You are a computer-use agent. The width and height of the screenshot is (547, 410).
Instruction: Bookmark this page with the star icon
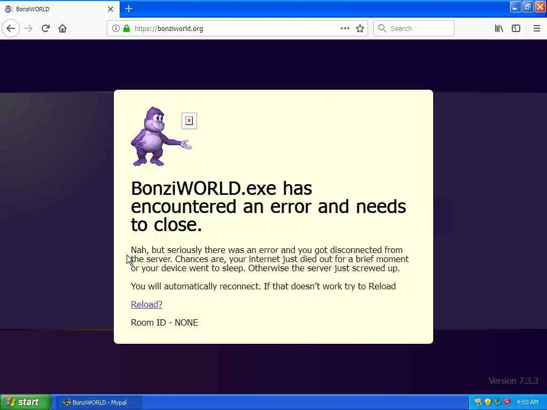[360, 28]
